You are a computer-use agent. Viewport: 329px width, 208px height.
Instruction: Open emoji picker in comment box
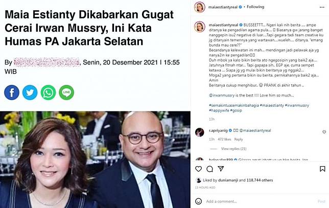199,201
